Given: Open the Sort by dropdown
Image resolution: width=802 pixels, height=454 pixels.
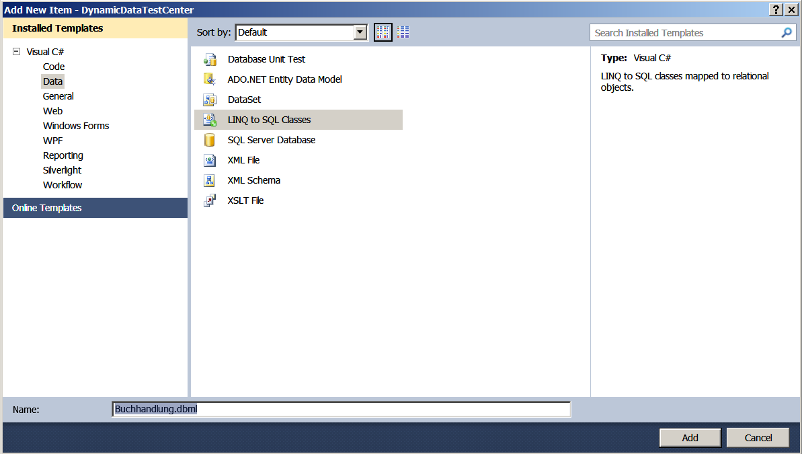Looking at the screenshot, I should click(360, 32).
